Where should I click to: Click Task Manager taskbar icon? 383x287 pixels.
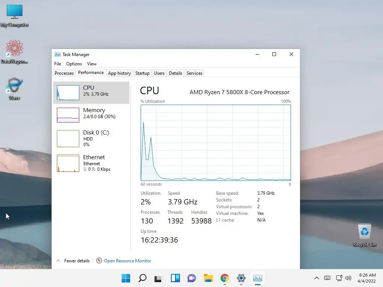[257, 278]
